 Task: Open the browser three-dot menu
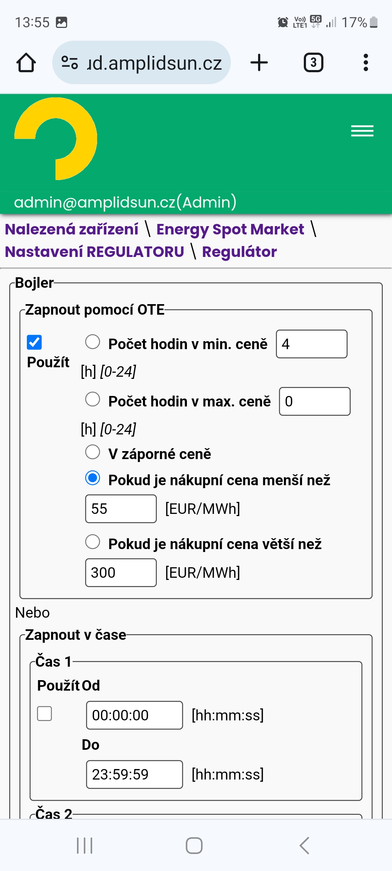[x=366, y=62]
